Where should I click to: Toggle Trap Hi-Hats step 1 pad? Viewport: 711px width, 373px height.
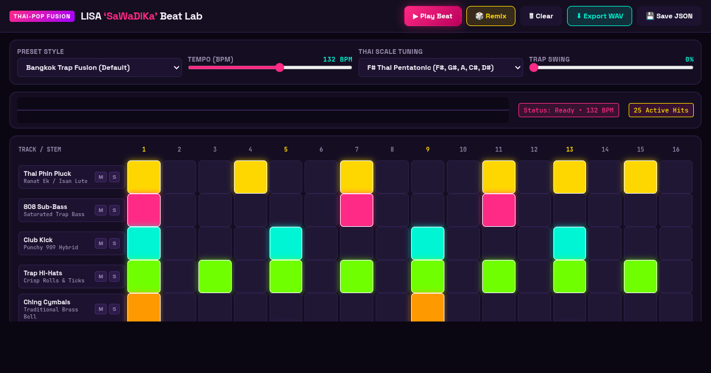(144, 276)
